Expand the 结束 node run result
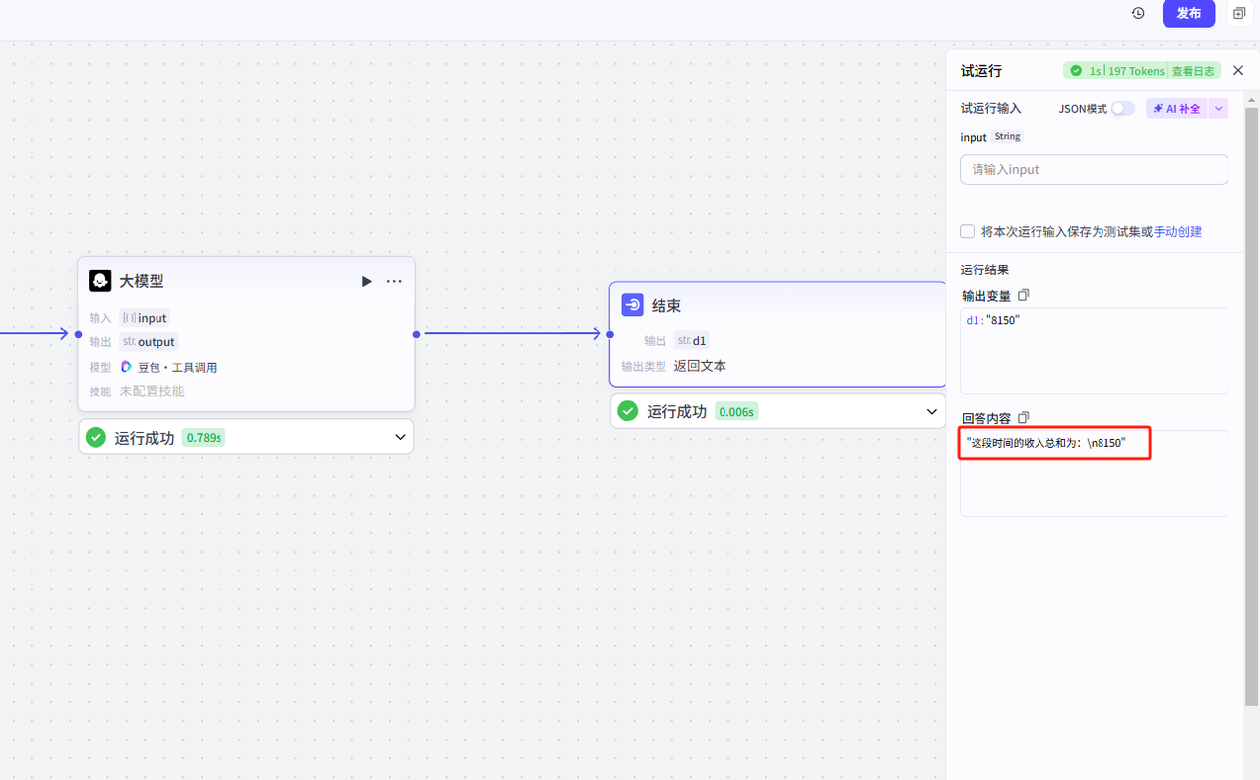Screen dimensions: 1260x780 coord(931,411)
